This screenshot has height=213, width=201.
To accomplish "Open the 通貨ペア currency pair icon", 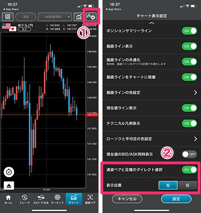I will pyautogui.click(x=90, y=199).
